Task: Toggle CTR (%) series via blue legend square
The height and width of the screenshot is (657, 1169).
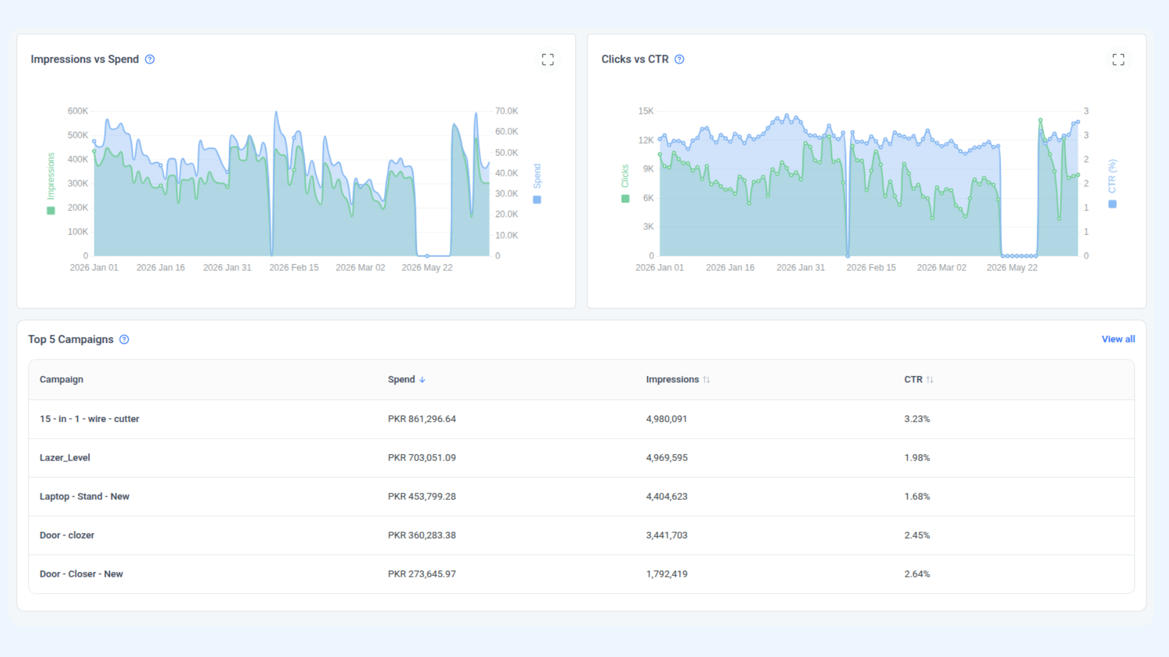Action: click(x=1112, y=204)
